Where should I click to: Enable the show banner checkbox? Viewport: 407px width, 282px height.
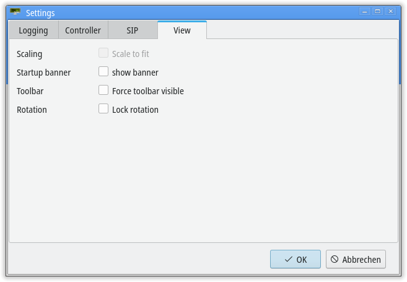(x=103, y=71)
